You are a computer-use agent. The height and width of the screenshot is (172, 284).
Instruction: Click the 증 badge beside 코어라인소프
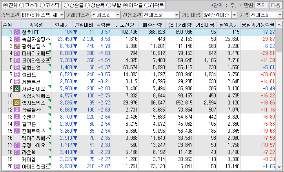17,60
